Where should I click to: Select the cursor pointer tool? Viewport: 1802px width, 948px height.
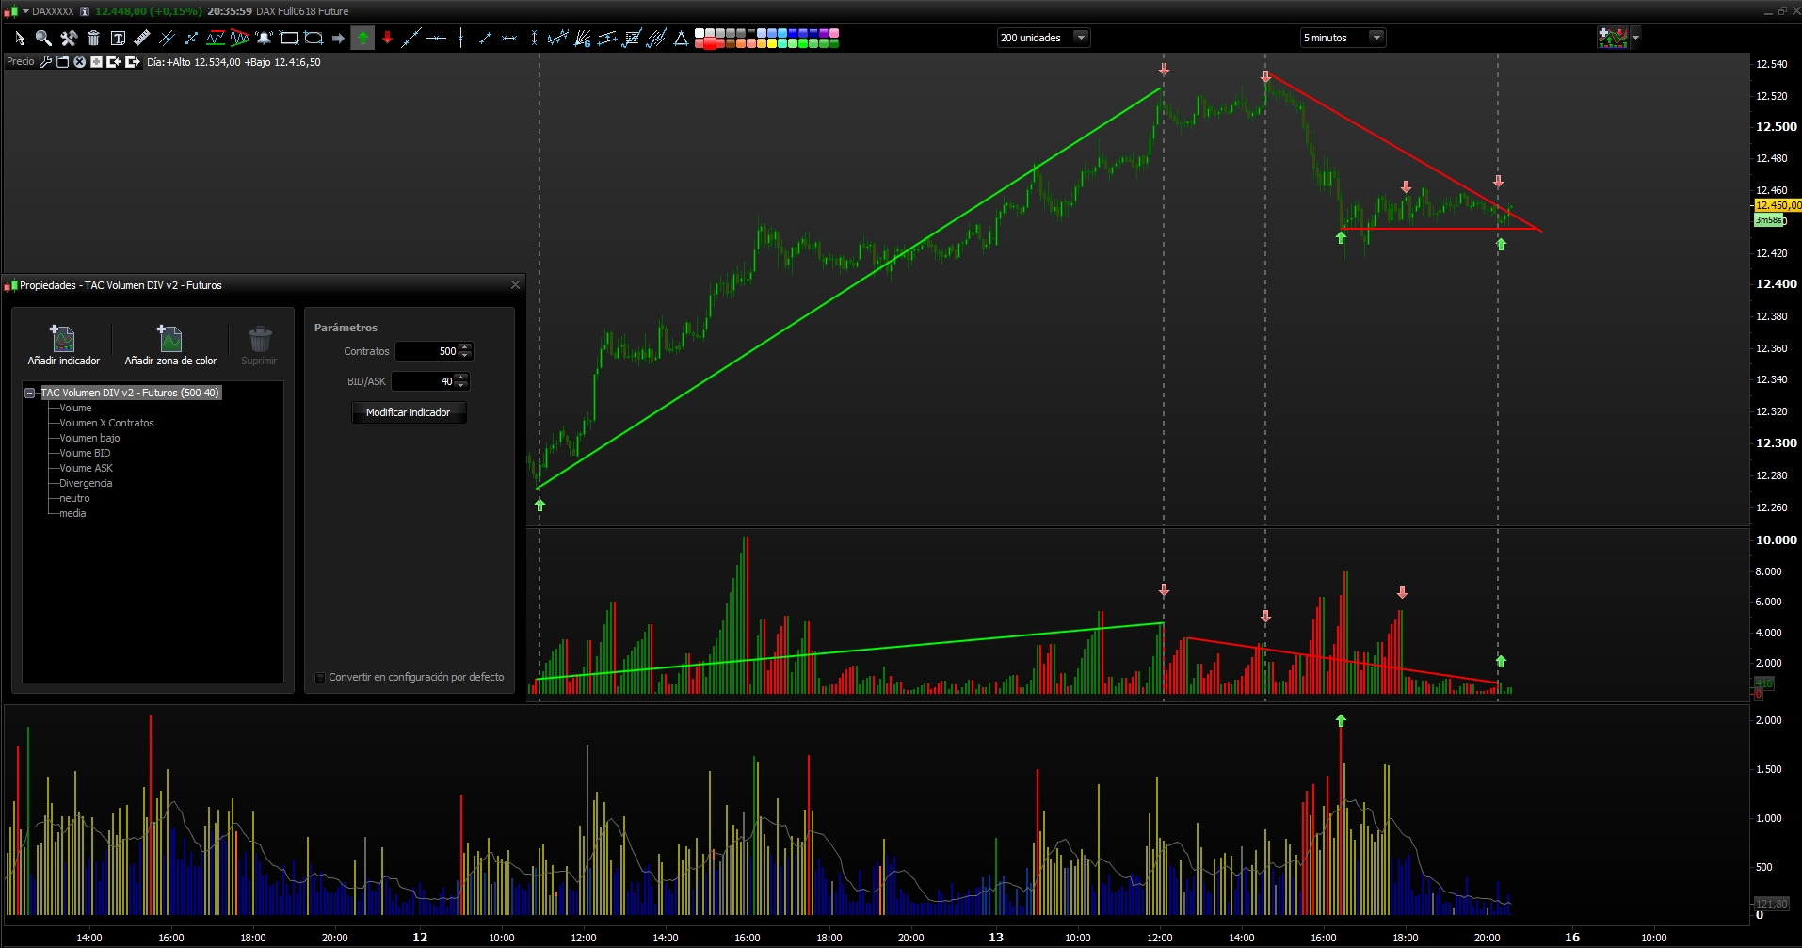[19, 38]
